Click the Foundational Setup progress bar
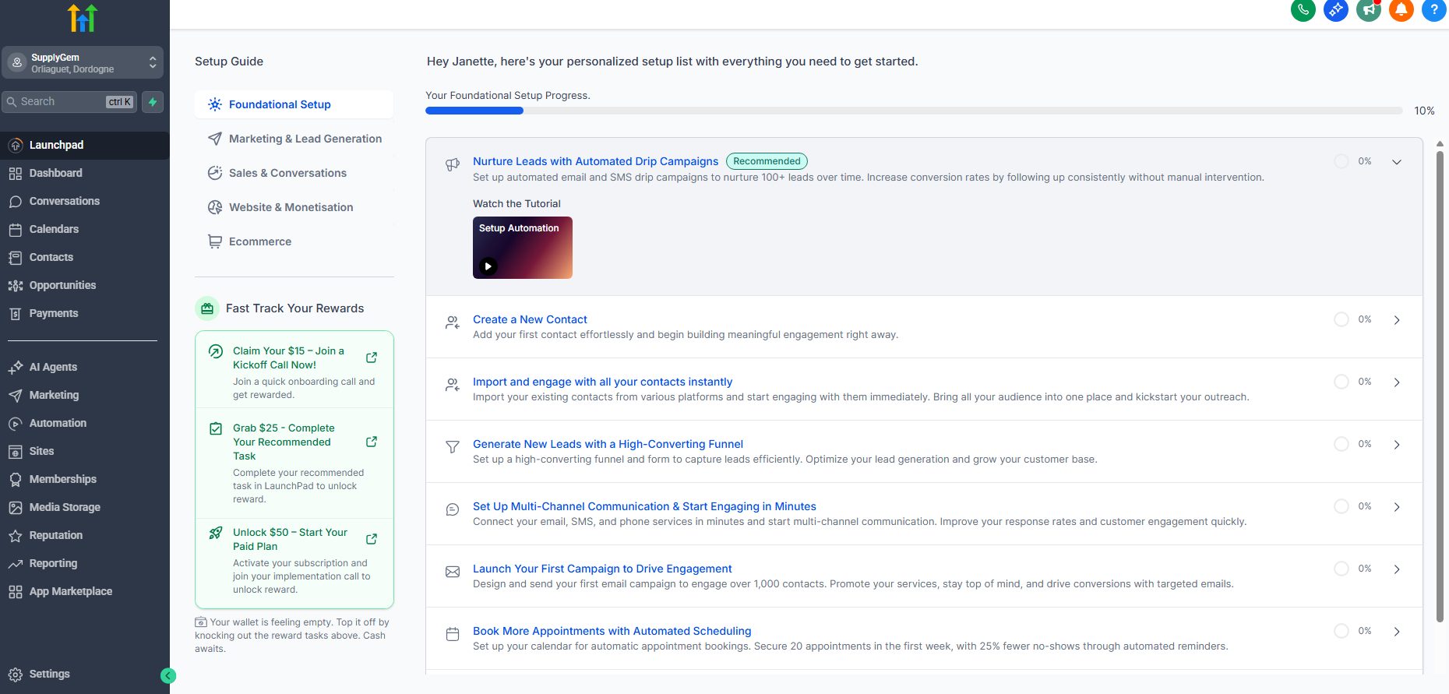This screenshot has height=694, width=1449. pyautogui.click(x=914, y=111)
